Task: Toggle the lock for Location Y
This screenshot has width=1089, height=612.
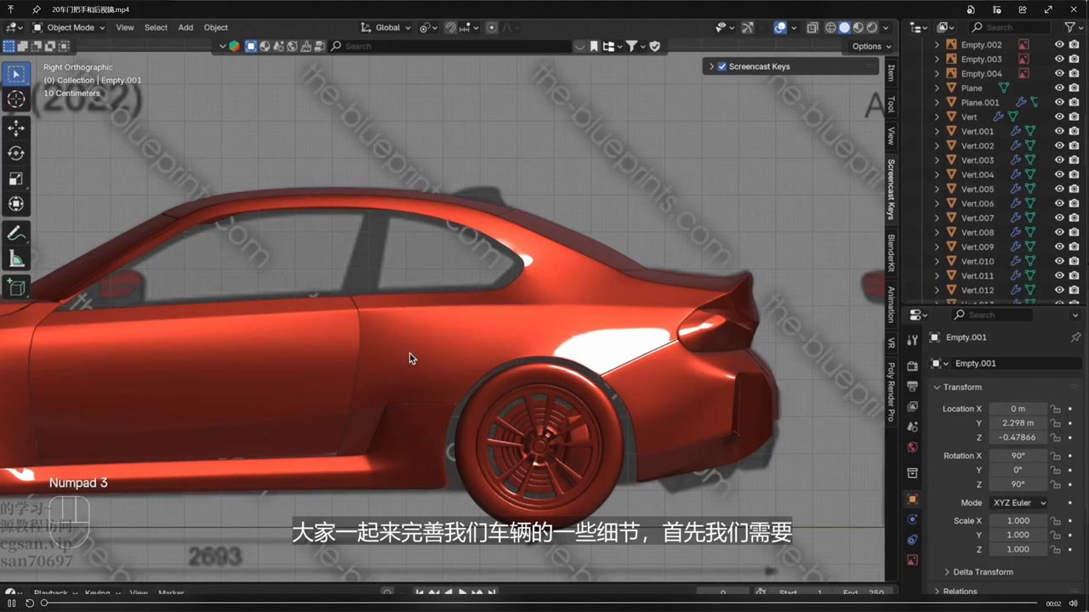Action: tap(1055, 422)
